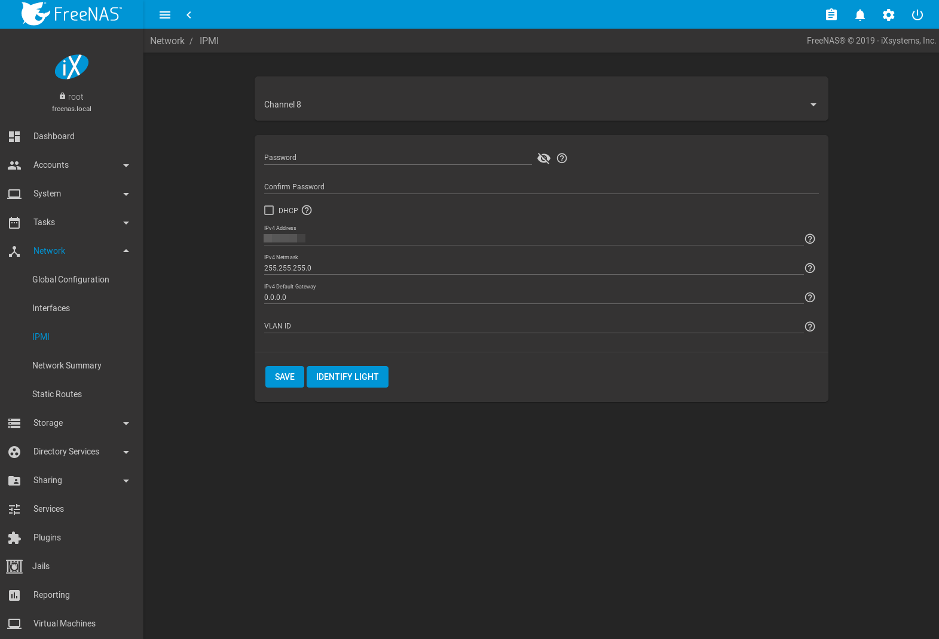
Task: Toggle password visibility eye icon
Action: [543, 158]
